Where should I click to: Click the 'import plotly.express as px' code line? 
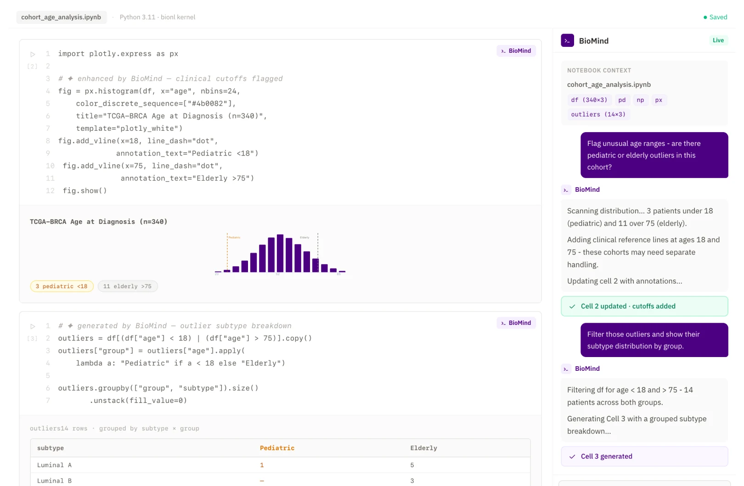(x=118, y=54)
